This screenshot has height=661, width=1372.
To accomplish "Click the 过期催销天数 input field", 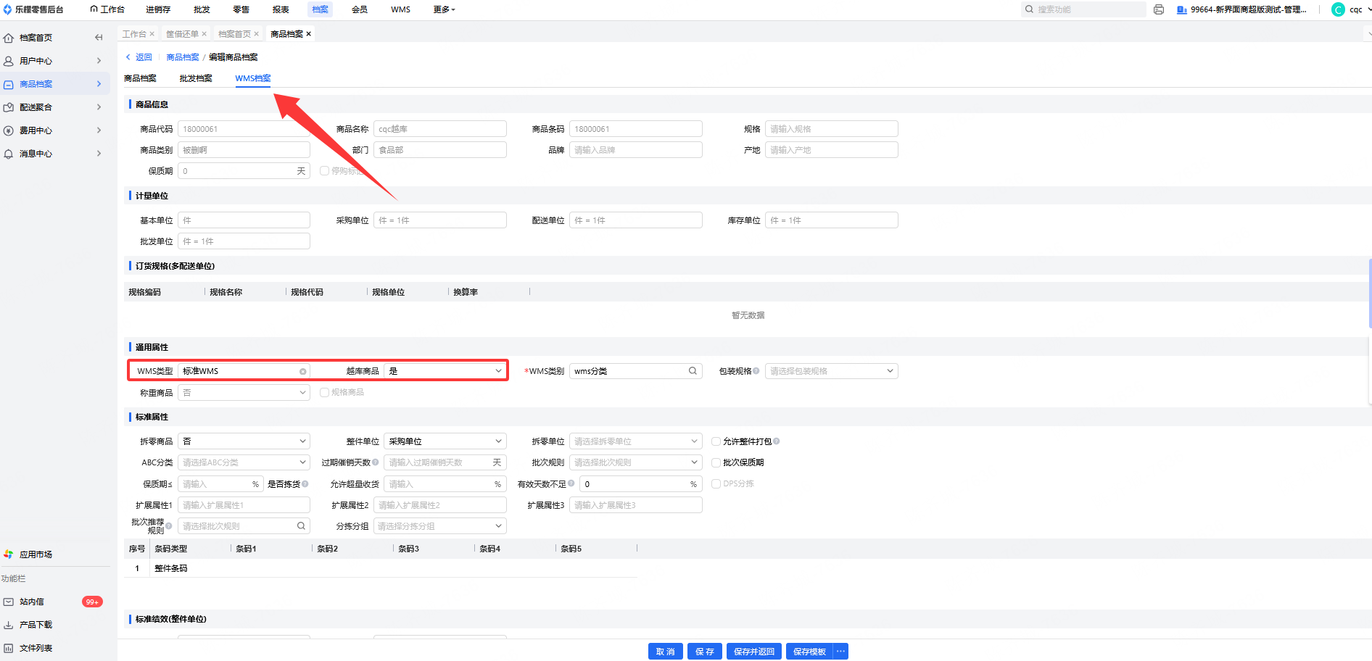I will coord(445,462).
